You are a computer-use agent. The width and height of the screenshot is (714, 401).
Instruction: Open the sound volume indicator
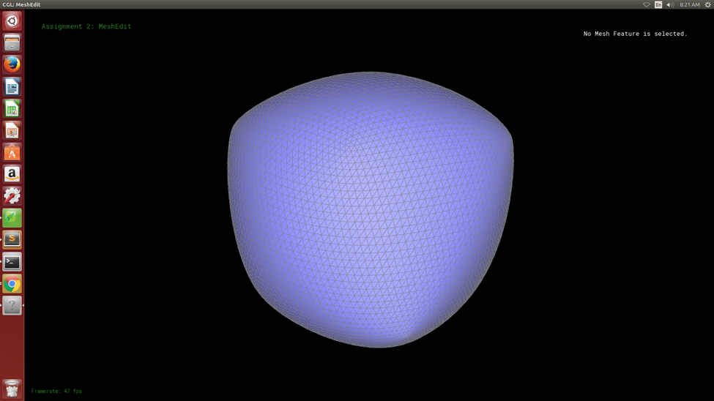click(x=670, y=4)
